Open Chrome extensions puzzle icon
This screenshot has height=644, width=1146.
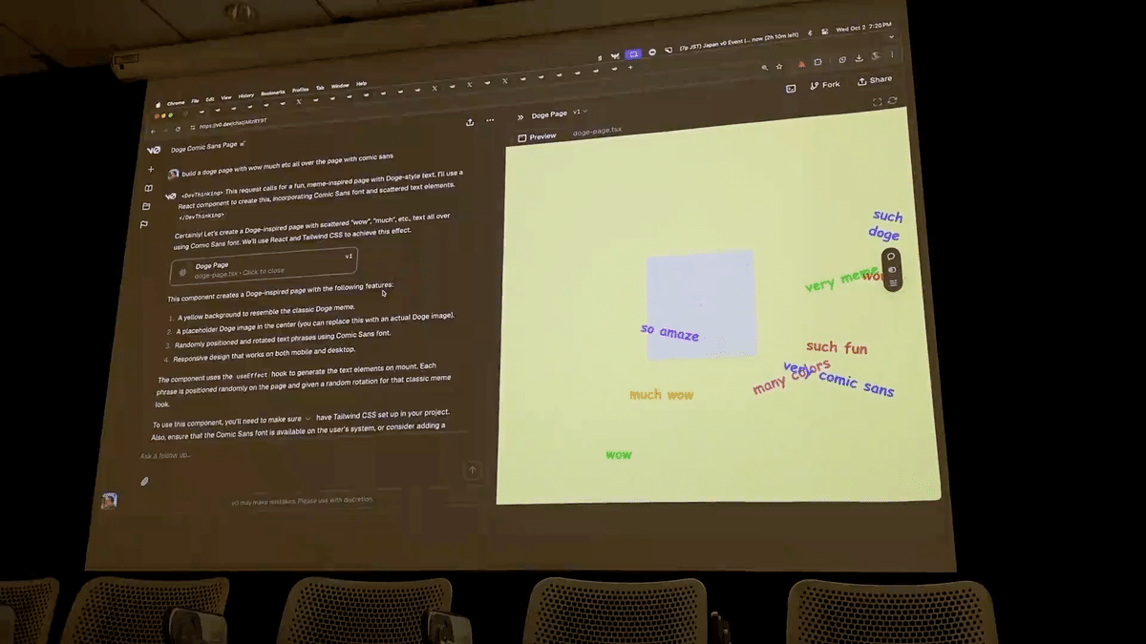pos(817,62)
